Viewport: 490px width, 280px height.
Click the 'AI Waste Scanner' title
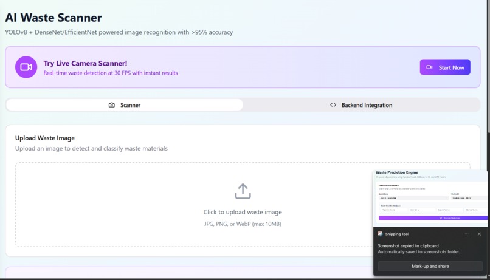point(53,18)
